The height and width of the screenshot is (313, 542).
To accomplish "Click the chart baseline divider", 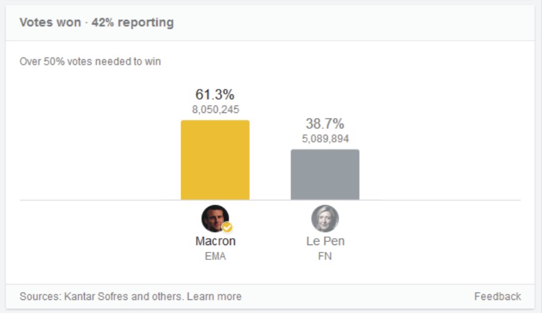I will (270, 200).
